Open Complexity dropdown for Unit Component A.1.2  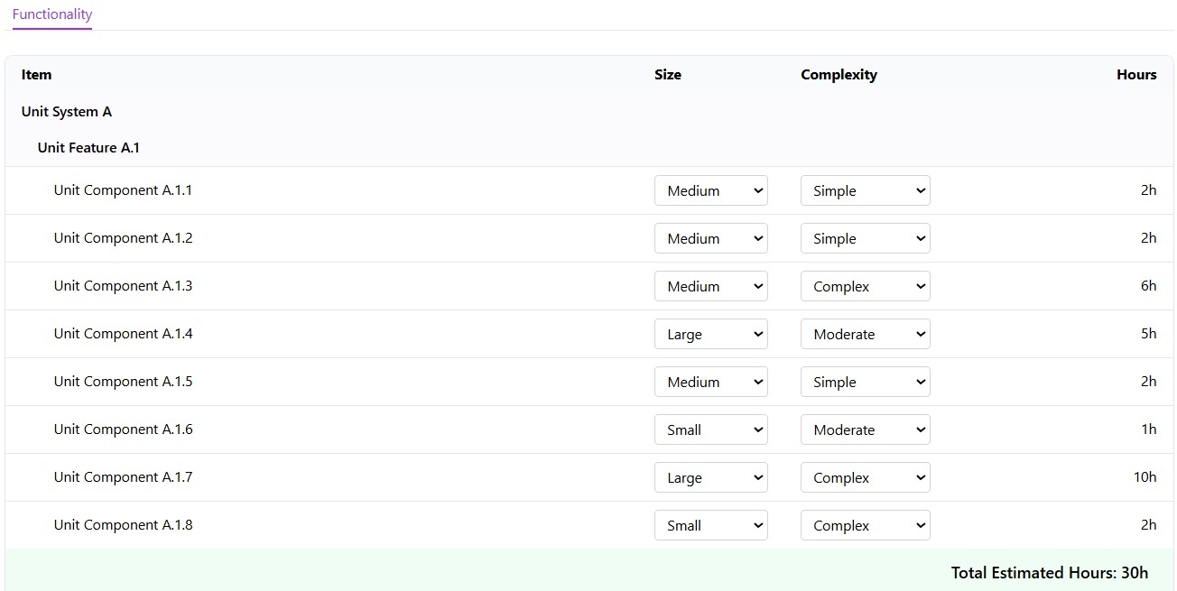tap(865, 238)
